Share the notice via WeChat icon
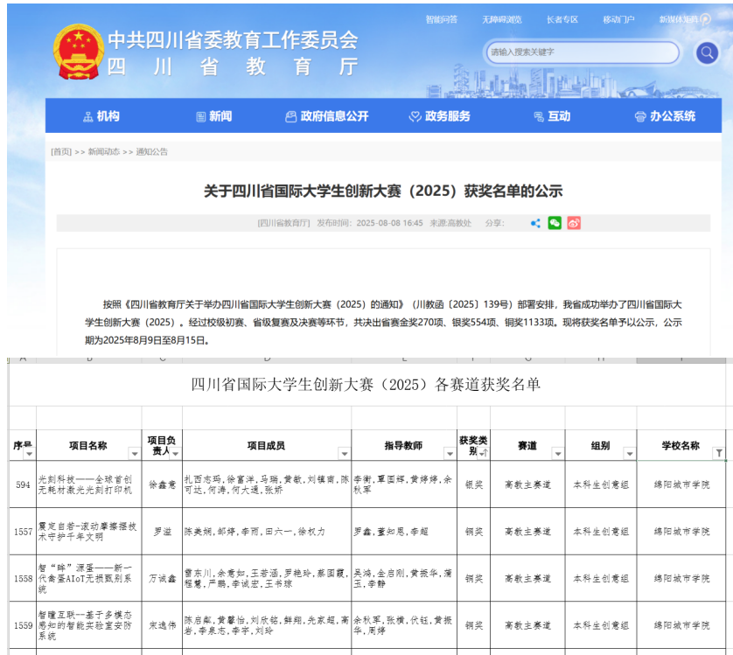The width and height of the screenshot is (733, 655). pos(555,223)
